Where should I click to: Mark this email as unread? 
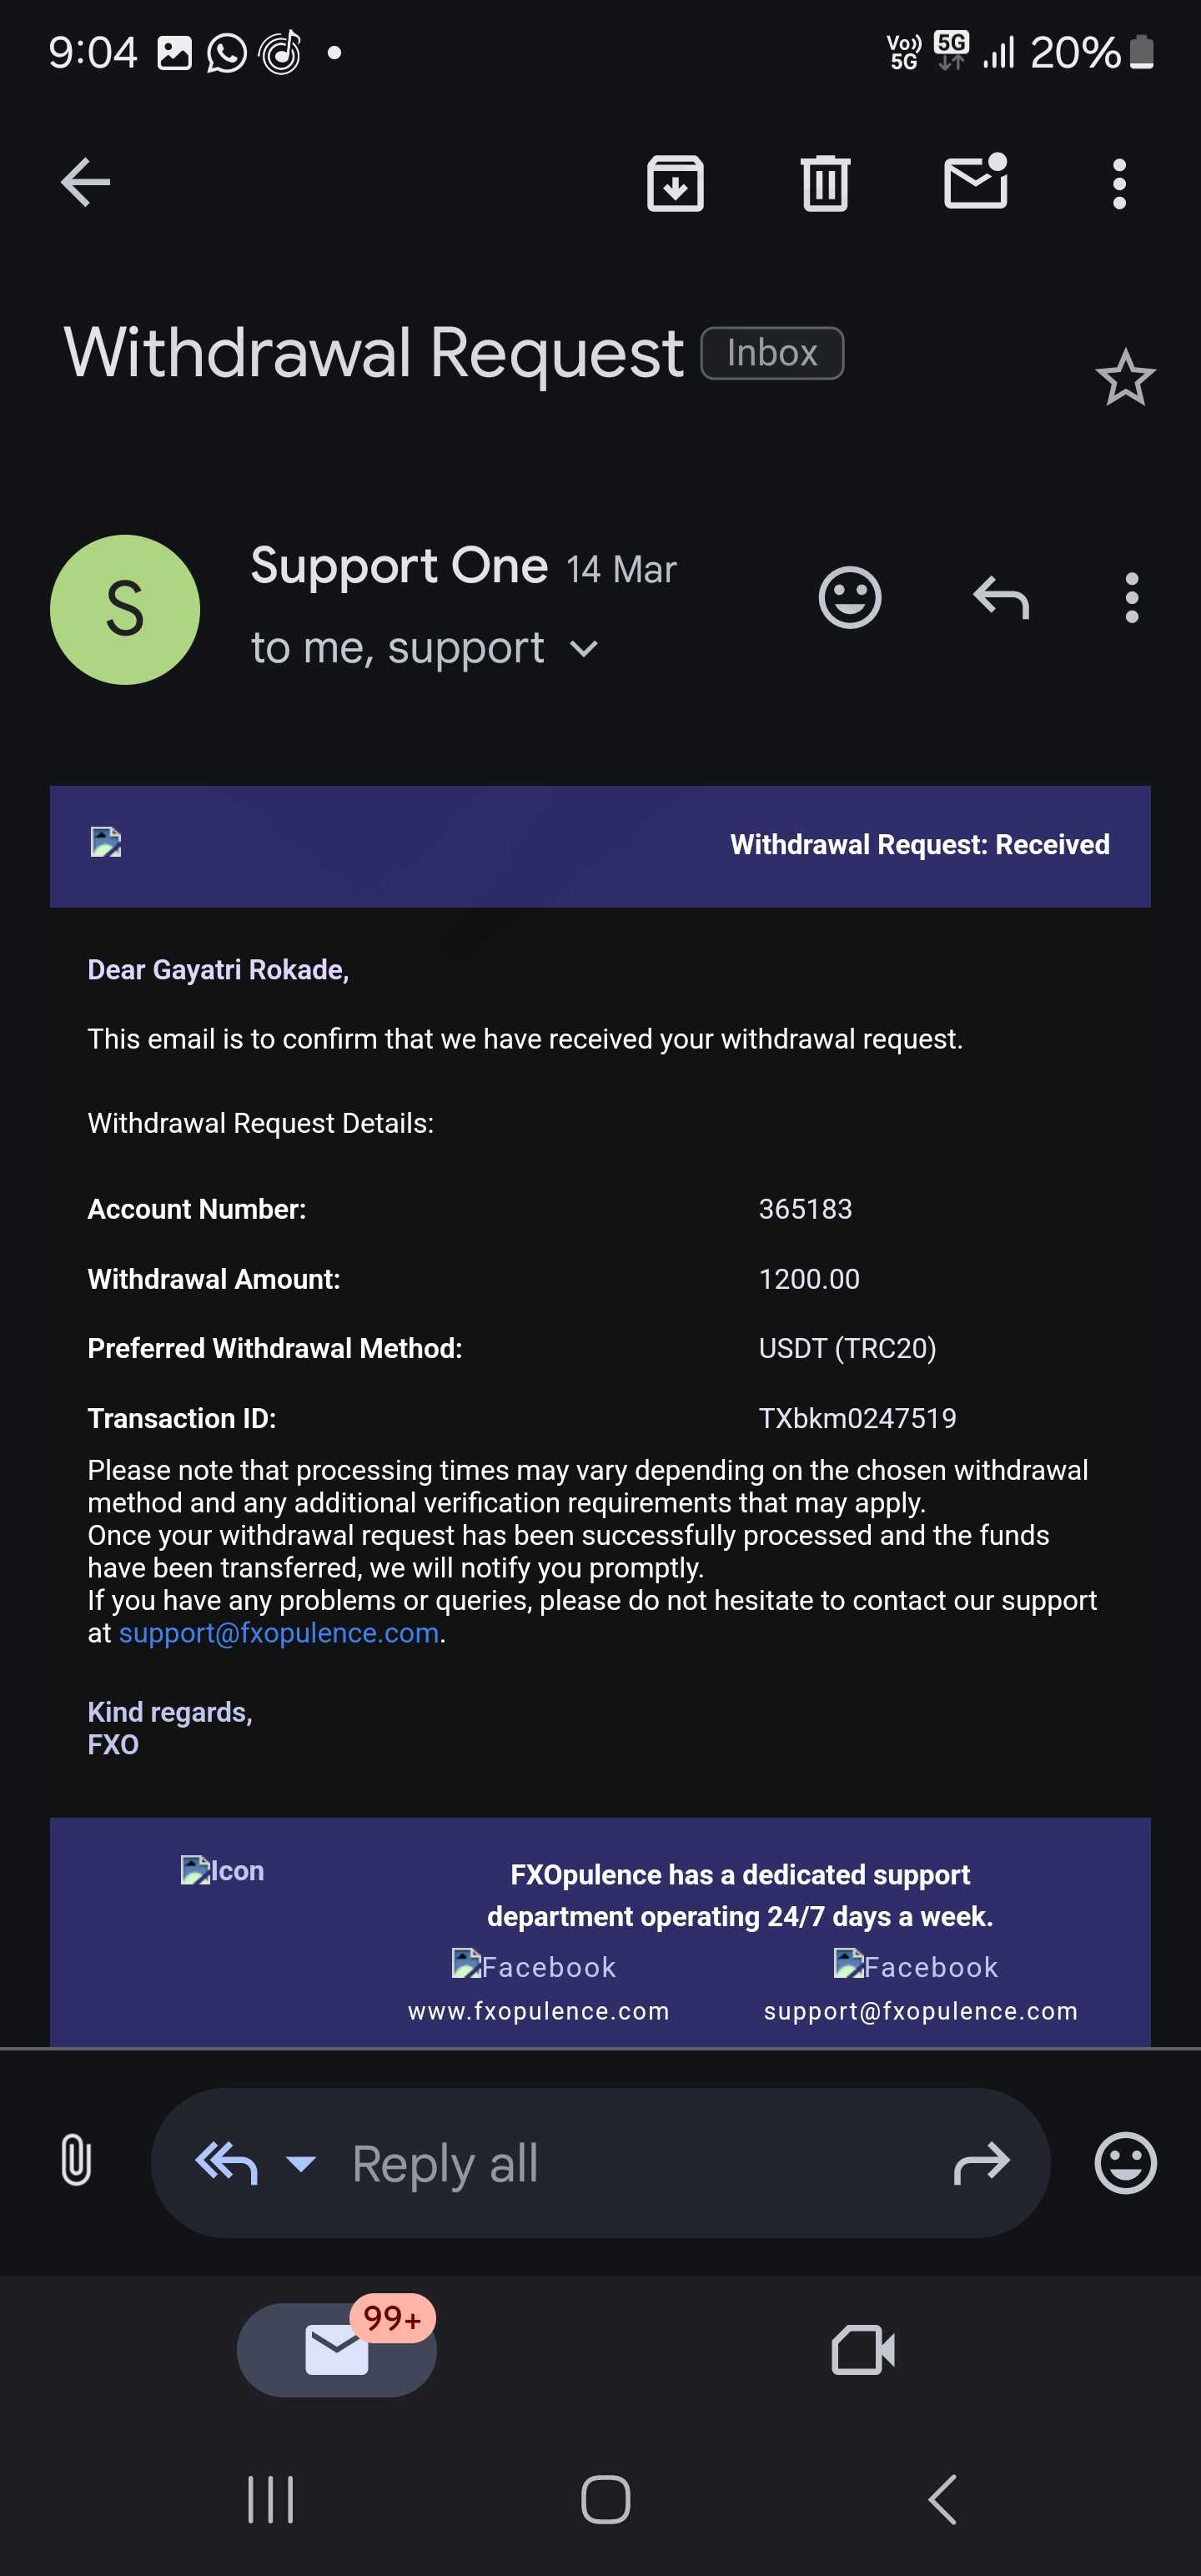[975, 183]
